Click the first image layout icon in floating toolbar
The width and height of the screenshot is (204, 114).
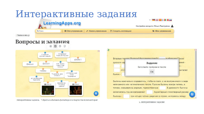51,46
